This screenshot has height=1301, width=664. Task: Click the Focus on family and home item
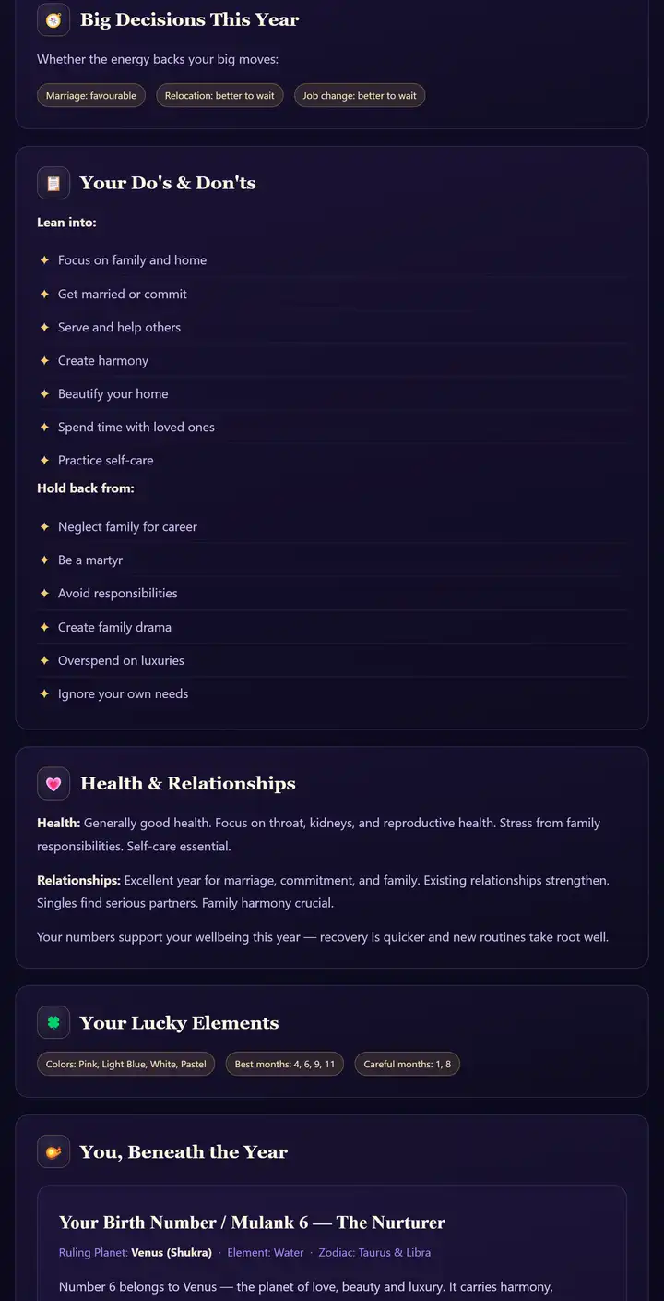click(332, 260)
